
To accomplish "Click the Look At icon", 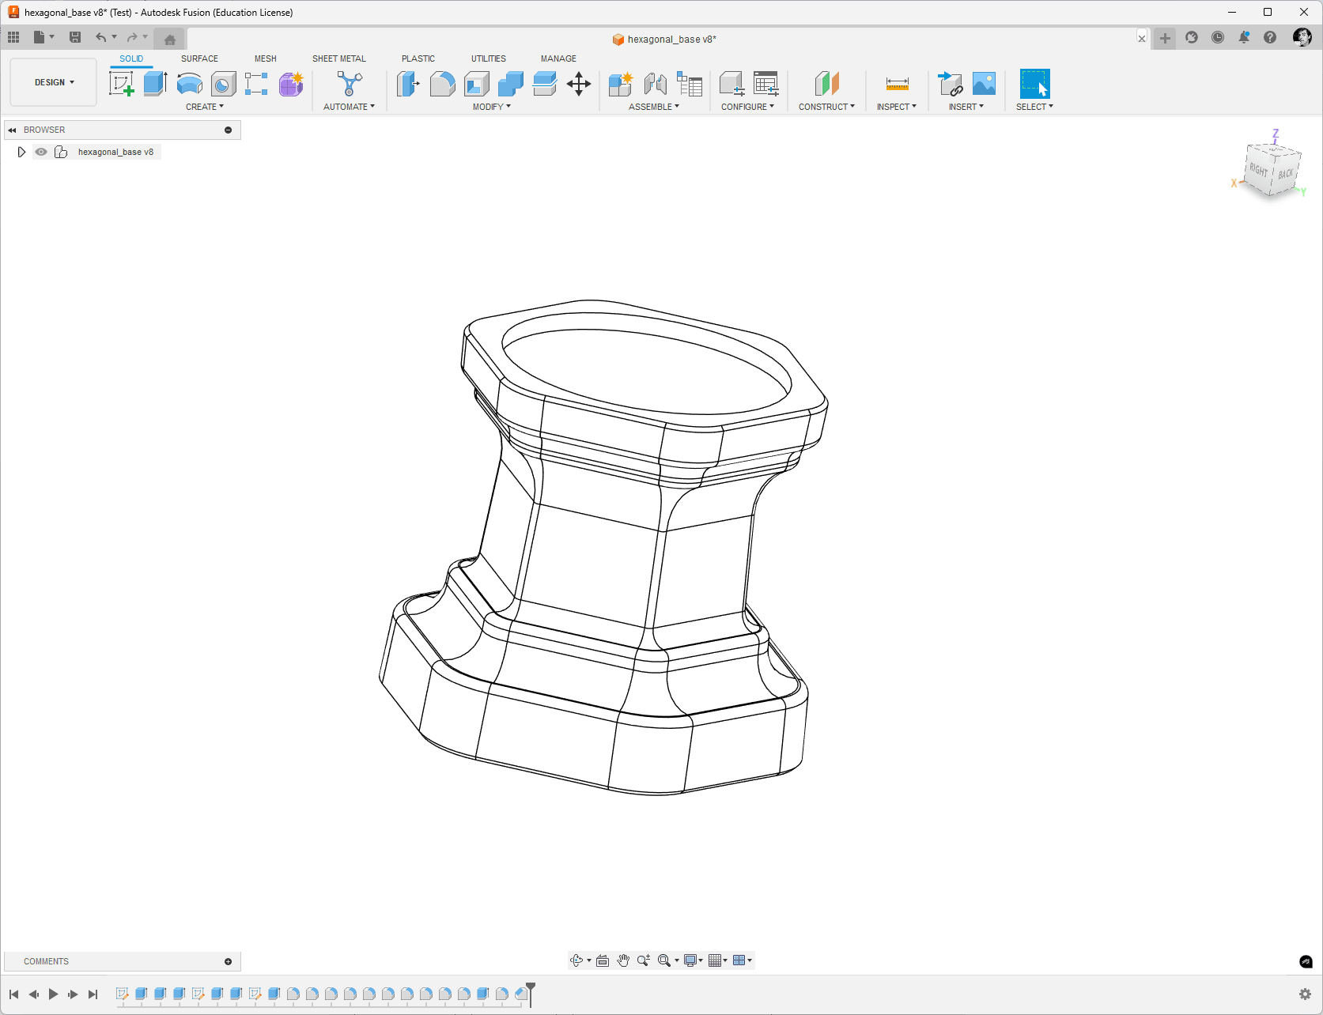I will (603, 960).
